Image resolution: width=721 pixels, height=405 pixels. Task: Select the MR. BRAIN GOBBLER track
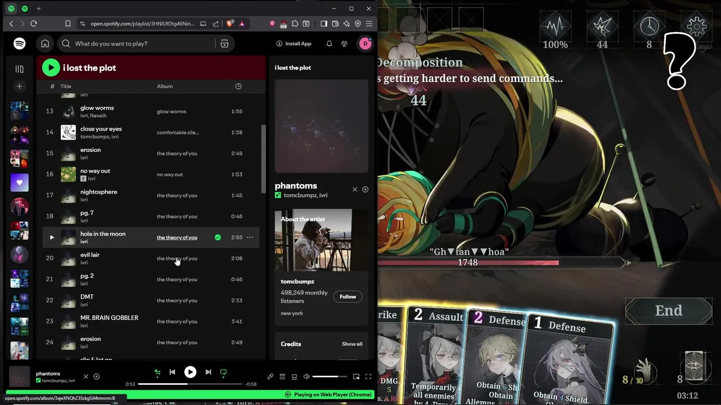(x=151, y=321)
